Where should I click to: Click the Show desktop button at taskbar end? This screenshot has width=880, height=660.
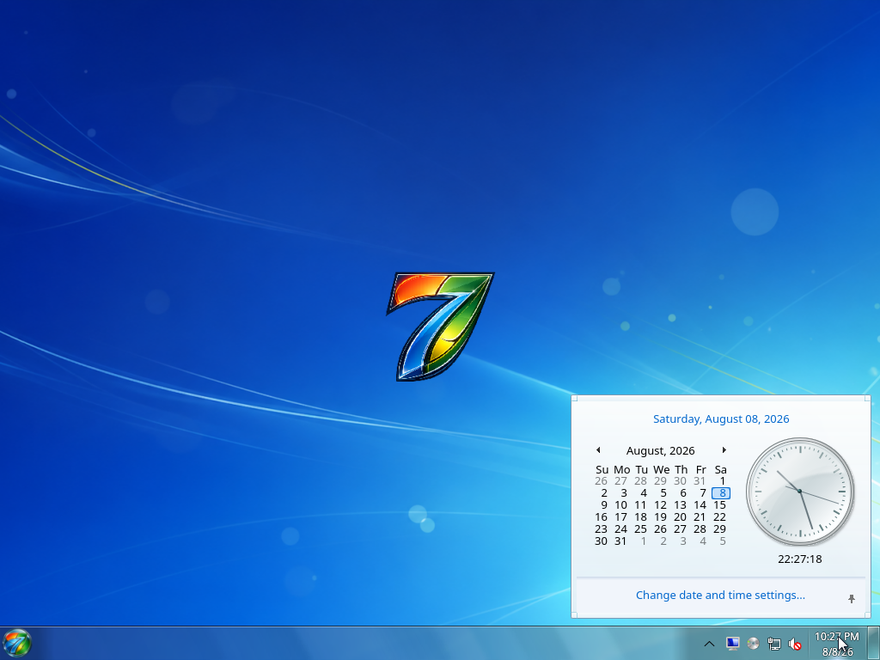click(874, 643)
